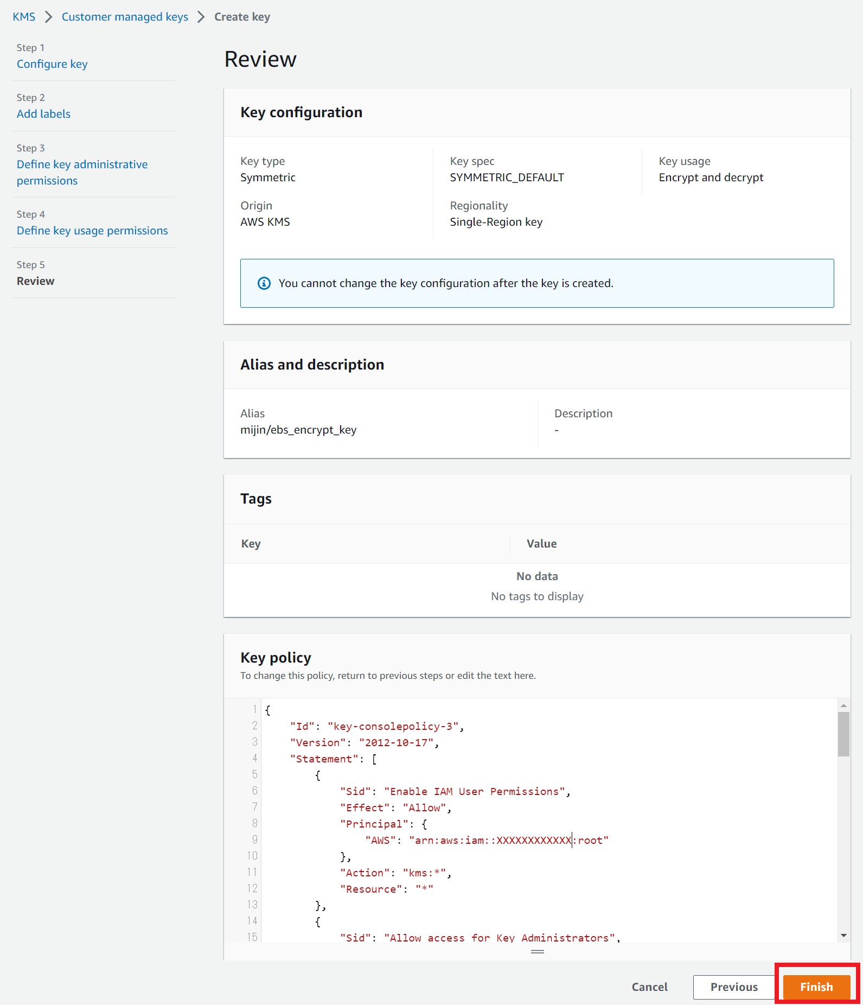Screen dimensions: 863x1005
Task: Click the Create key breadcrumb text
Action: point(242,17)
